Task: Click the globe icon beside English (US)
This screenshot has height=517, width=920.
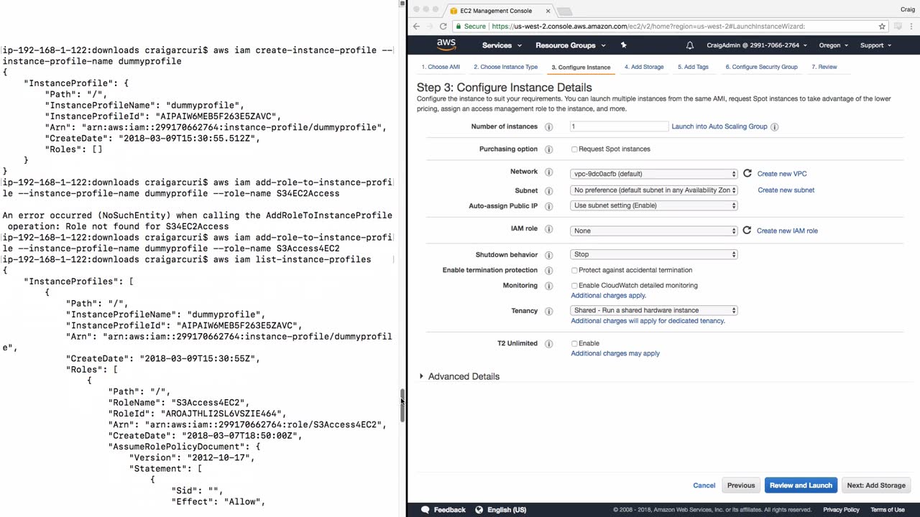Action: click(478, 510)
